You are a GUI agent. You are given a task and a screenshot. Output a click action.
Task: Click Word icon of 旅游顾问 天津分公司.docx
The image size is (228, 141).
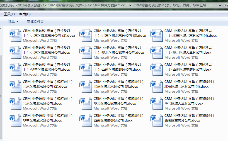click(157, 103)
